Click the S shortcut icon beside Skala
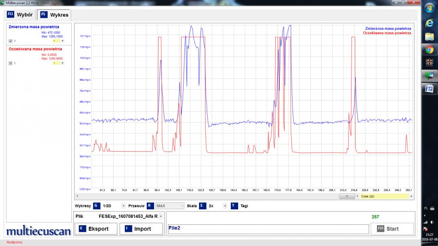This screenshot has width=438, height=246. [202, 206]
